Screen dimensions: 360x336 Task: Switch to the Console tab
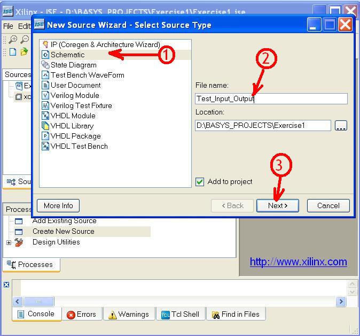tap(37, 314)
